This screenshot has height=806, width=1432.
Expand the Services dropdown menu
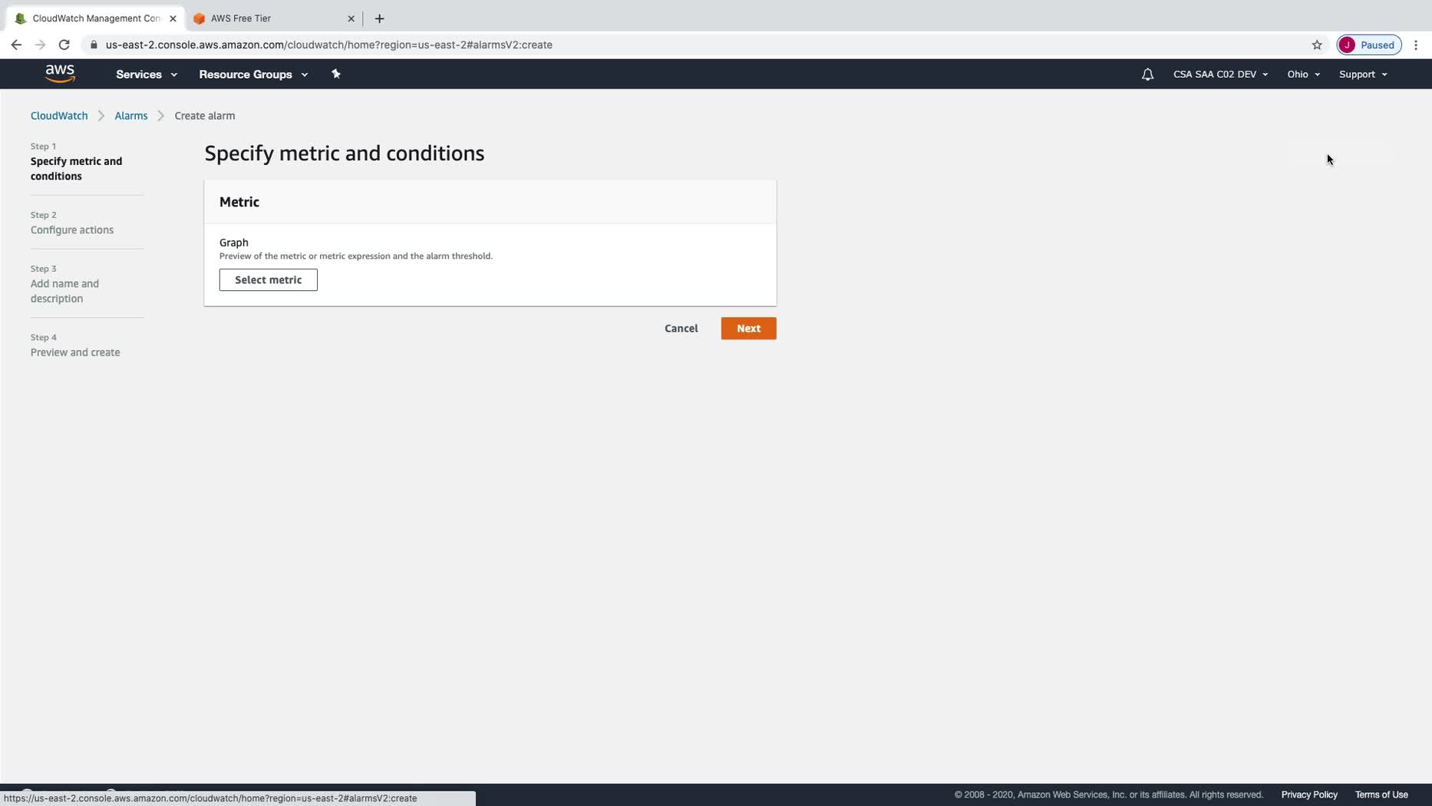tap(147, 74)
